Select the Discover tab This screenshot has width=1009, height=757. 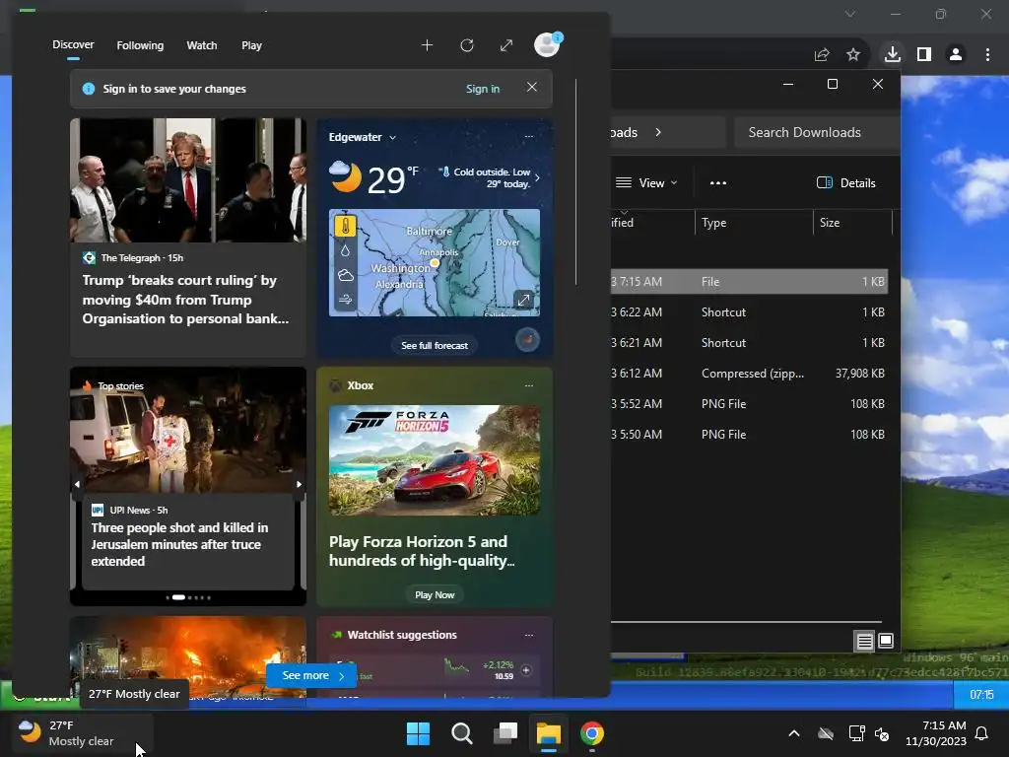[x=73, y=45]
